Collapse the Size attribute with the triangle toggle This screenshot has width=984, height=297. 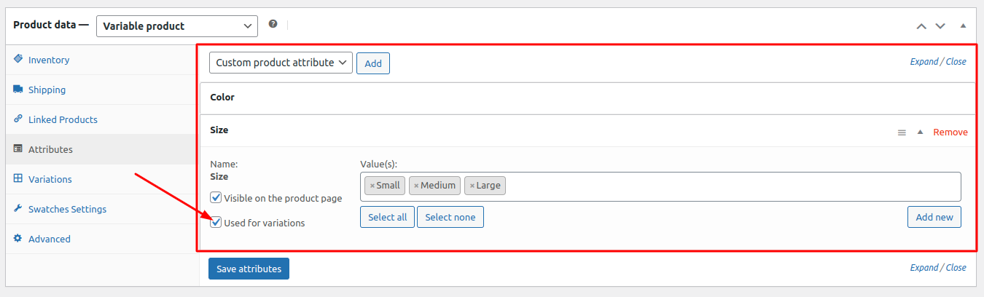click(920, 132)
